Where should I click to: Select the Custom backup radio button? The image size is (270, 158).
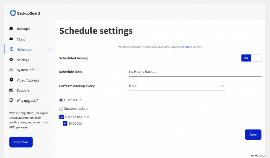pos(61,109)
